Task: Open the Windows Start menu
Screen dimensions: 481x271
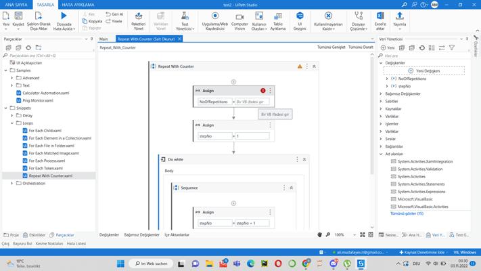Action: pos(120,264)
